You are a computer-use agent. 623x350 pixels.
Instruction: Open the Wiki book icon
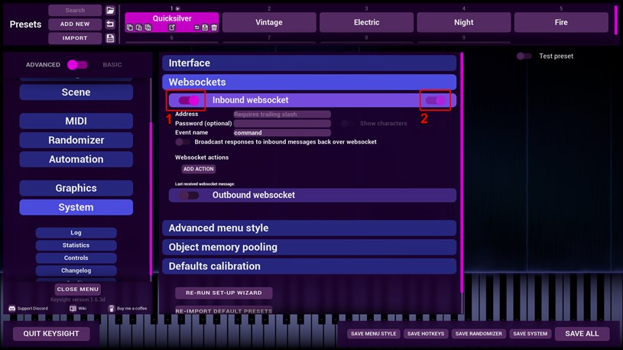[73, 308]
